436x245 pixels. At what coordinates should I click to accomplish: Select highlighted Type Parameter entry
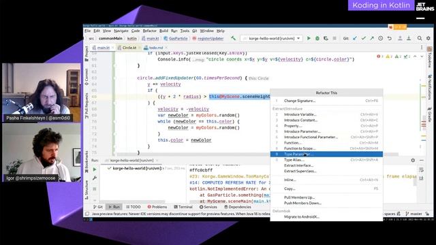click(x=326, y=154)
